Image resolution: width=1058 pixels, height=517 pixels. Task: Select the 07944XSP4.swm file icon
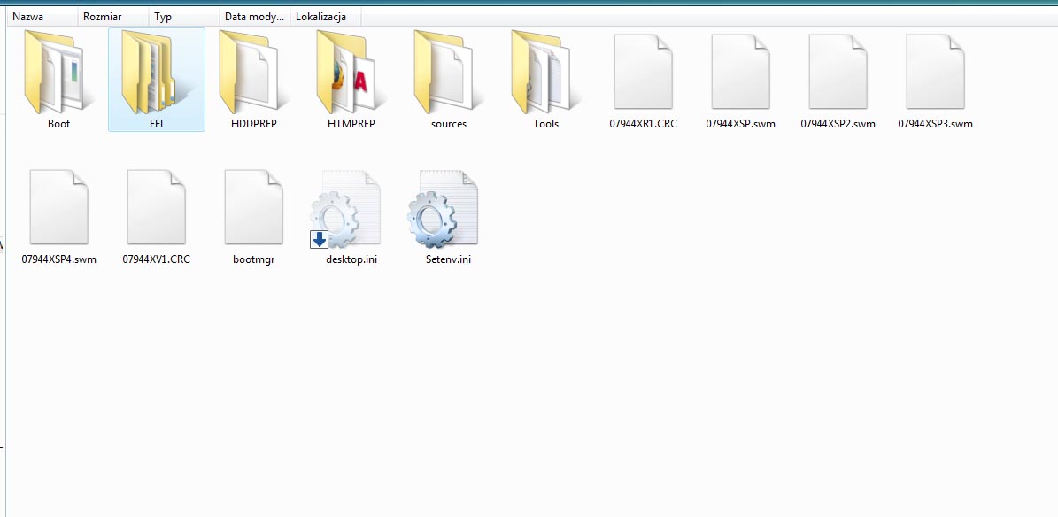coord(58,206)
